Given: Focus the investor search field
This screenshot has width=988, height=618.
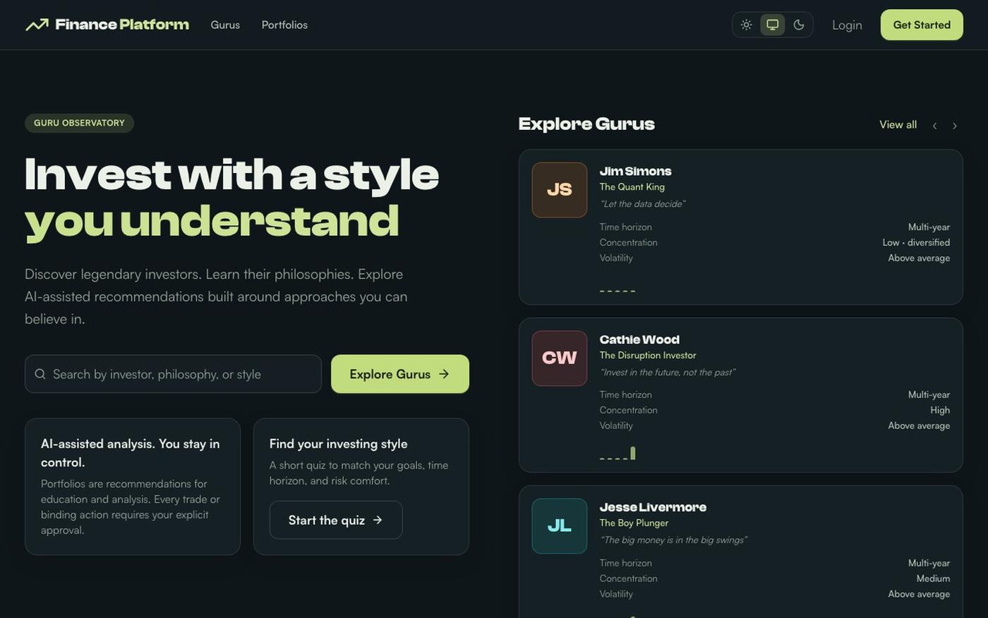Looking at the screenshot, I should (173, 374).
